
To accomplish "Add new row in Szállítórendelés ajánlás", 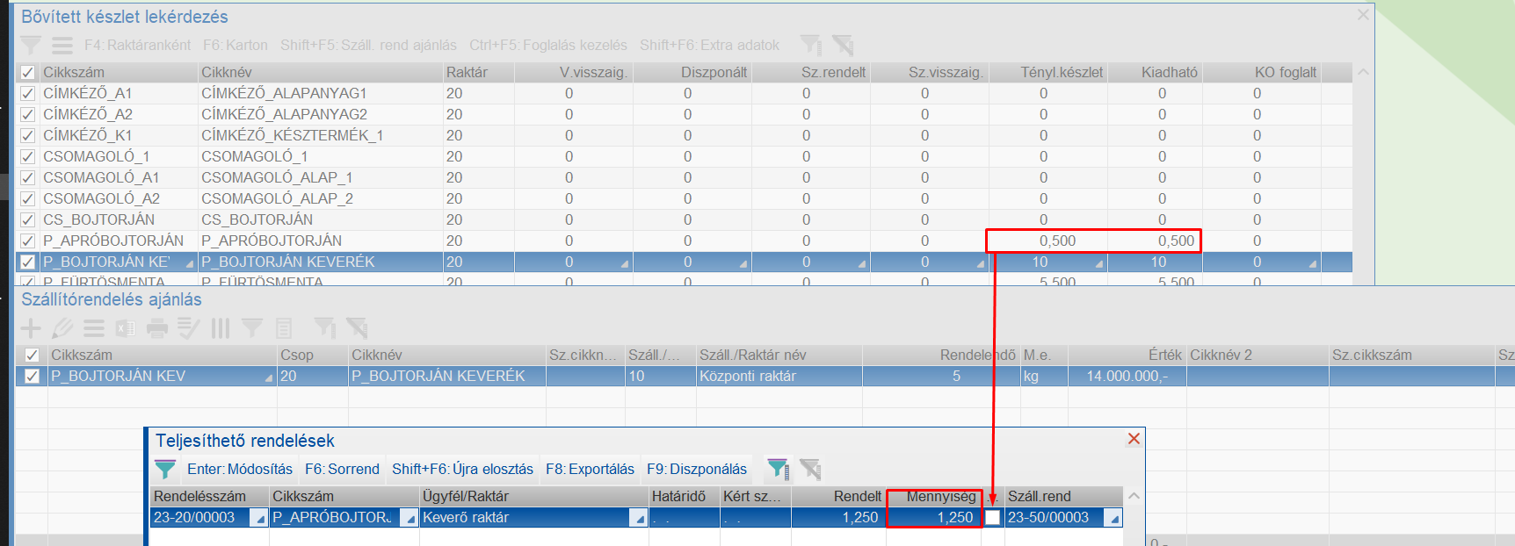I will pyautogui.click(x=31, y=328).
